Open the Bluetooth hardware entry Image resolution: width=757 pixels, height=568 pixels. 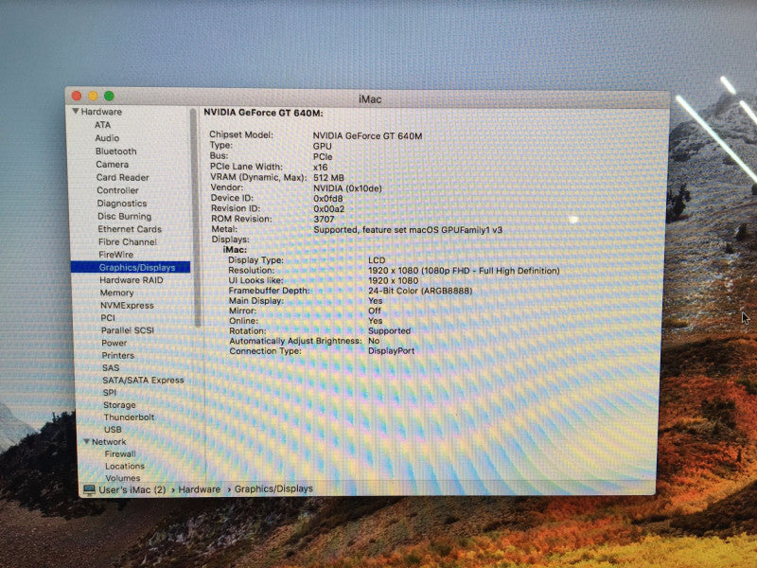coord(115,151)
